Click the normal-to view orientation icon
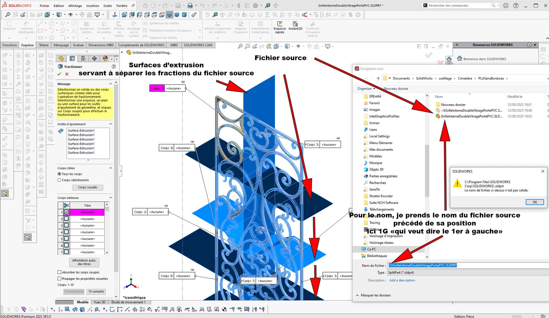This screenshot has width=549, height=318. pyautogui.click(x=115, y=15)
